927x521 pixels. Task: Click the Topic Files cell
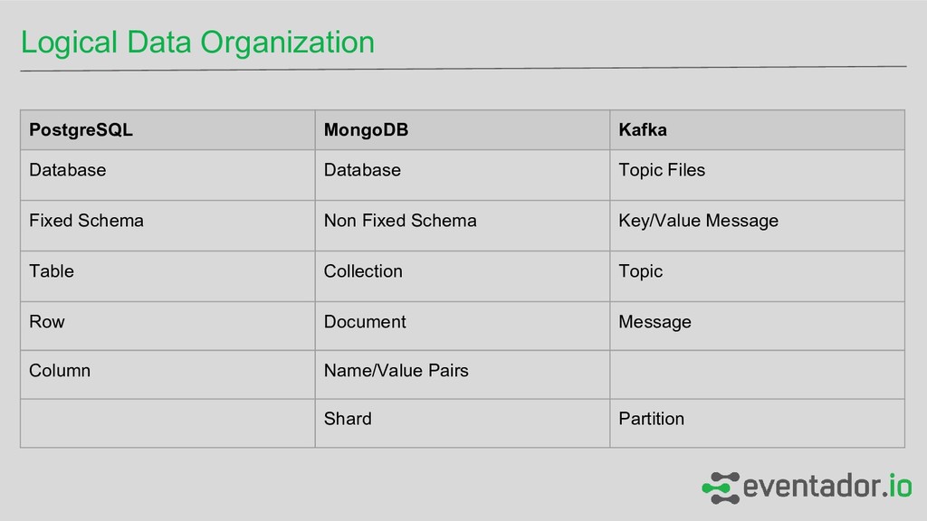(x=662, y=170)
